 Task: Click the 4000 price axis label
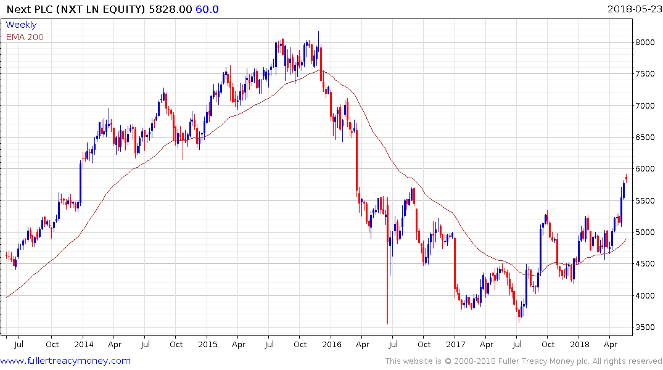(645, 295)
